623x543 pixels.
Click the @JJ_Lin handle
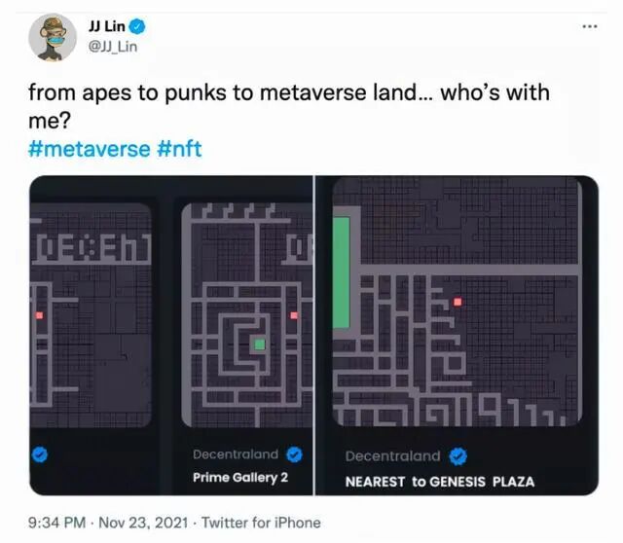point(113,47)
